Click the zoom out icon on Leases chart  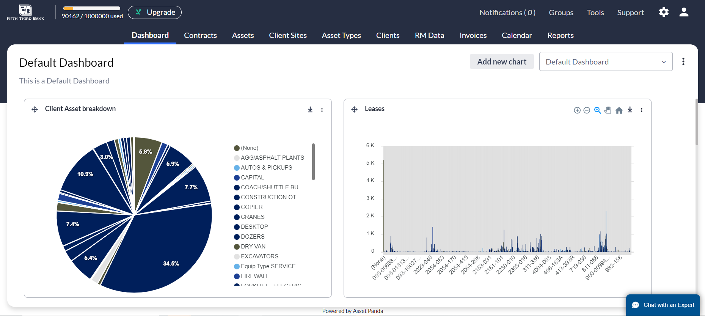(587, 110)
